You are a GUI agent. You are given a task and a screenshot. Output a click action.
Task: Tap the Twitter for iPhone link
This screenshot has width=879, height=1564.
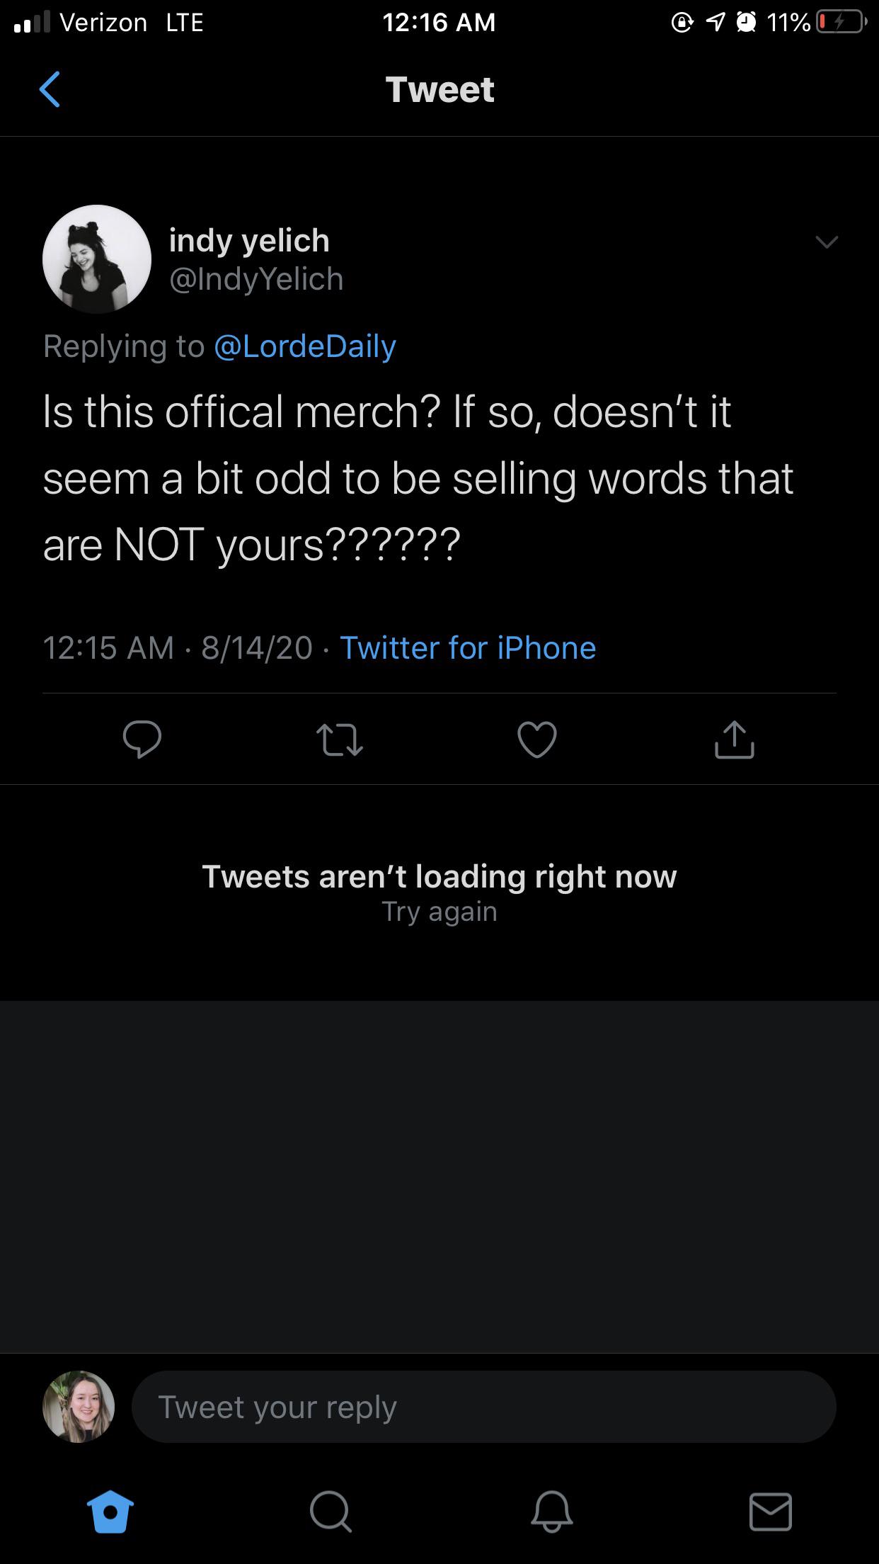click(x=468, y=647)
